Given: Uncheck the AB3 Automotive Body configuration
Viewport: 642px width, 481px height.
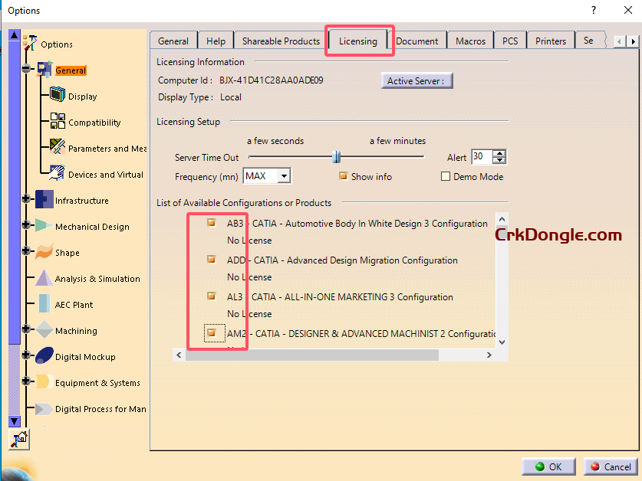Looking at the screenshot, I should click(x=212, y=224).
